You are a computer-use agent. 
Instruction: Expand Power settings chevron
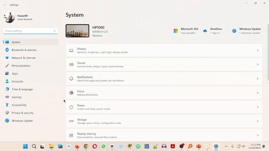pyautogui.click(x=258, y=107)
